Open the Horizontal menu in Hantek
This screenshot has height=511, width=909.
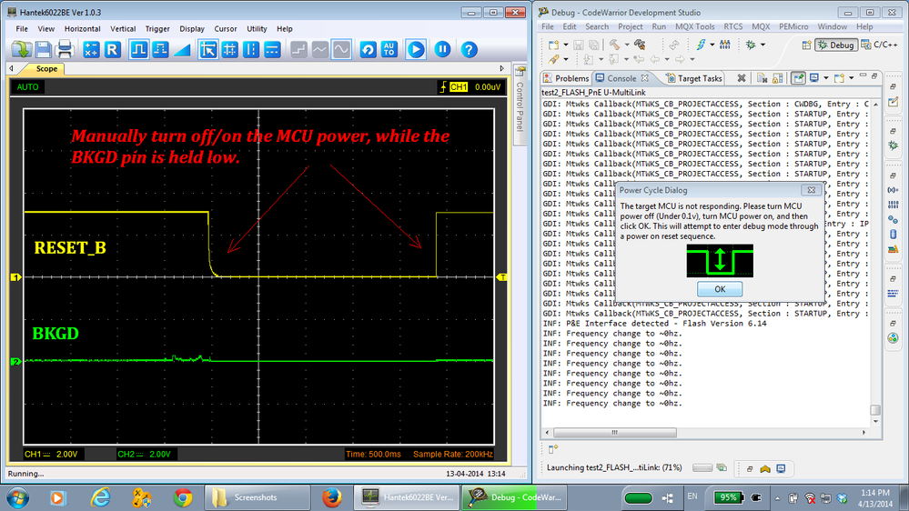[82, 28]
